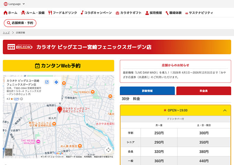
Task: Open 採用情報 menu item
Action: [x=153, y=13]
